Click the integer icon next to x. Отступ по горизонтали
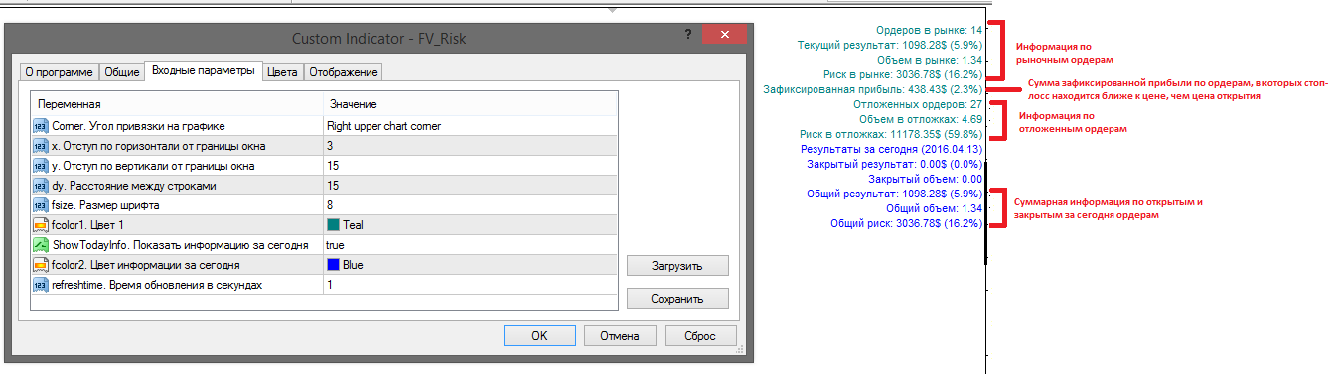 click(41, 146)
